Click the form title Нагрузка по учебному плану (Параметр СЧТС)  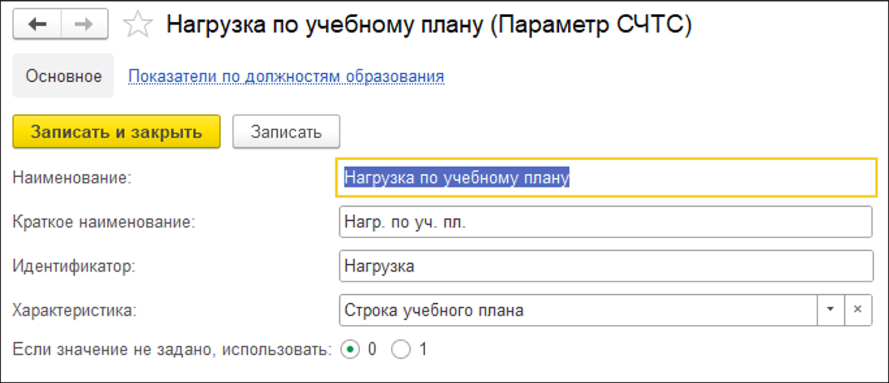[x=429, y=25]
